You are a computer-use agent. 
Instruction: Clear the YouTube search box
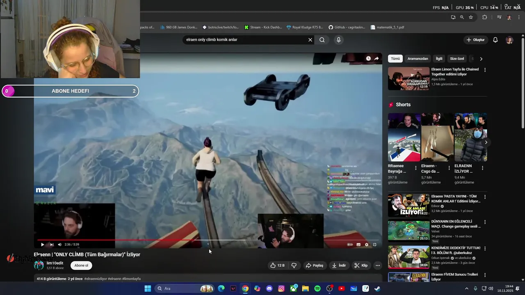310,40
